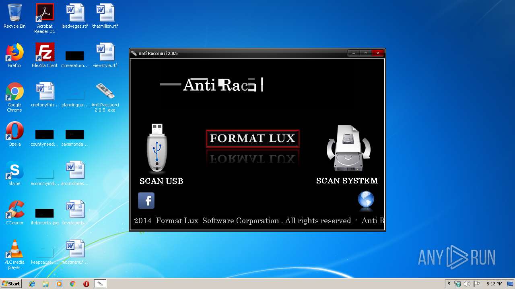Select developeds document icon
515x289 pixels.
click(75, 213)
